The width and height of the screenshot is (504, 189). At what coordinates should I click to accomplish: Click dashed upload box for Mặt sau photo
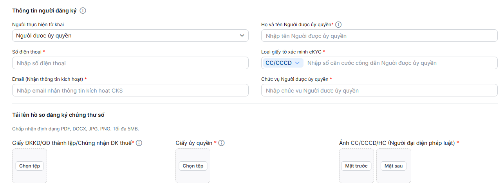(394, 166)
